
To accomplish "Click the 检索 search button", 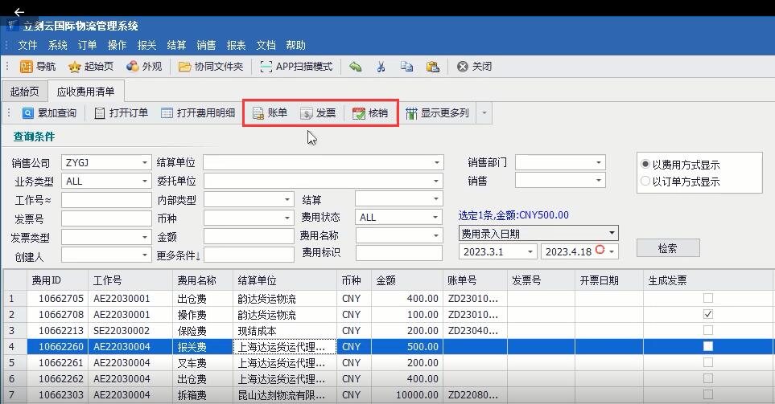I will coord(667,248).
